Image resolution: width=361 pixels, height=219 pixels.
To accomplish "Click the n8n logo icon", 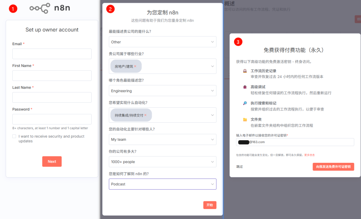I will click(40, 8).
